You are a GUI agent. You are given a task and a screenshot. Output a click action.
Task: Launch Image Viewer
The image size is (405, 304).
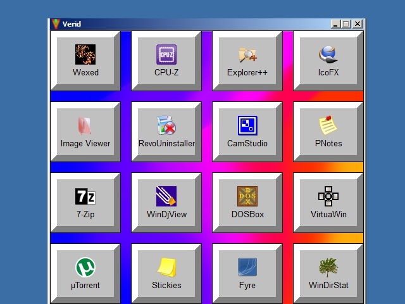(x=85, y=132)
